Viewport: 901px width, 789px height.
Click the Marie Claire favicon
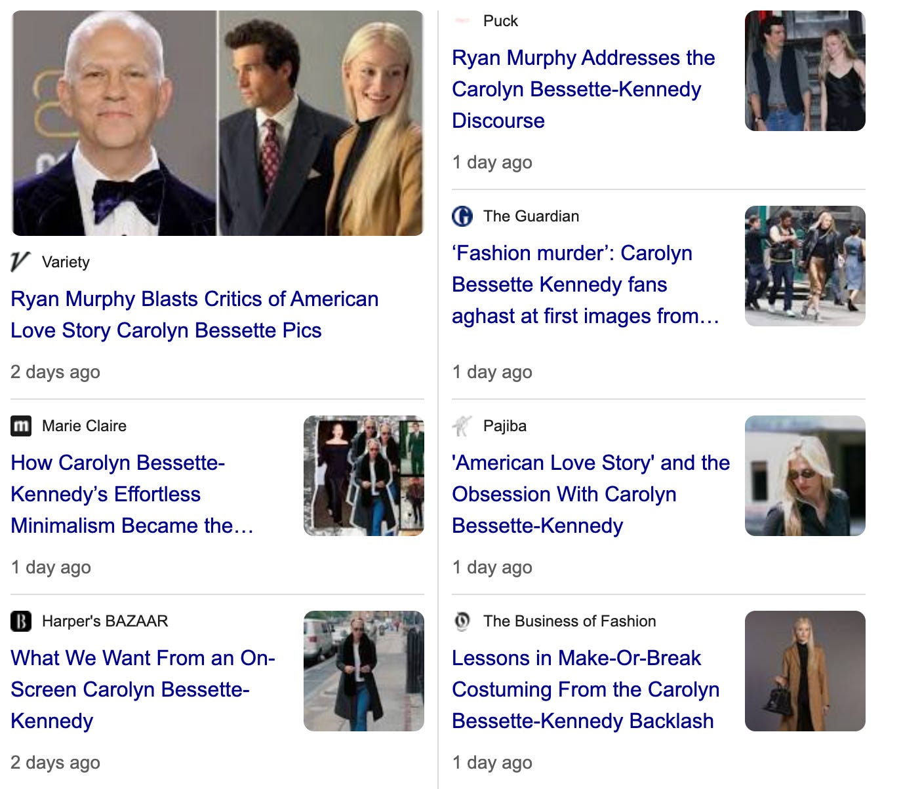click(x=21, y=426)
